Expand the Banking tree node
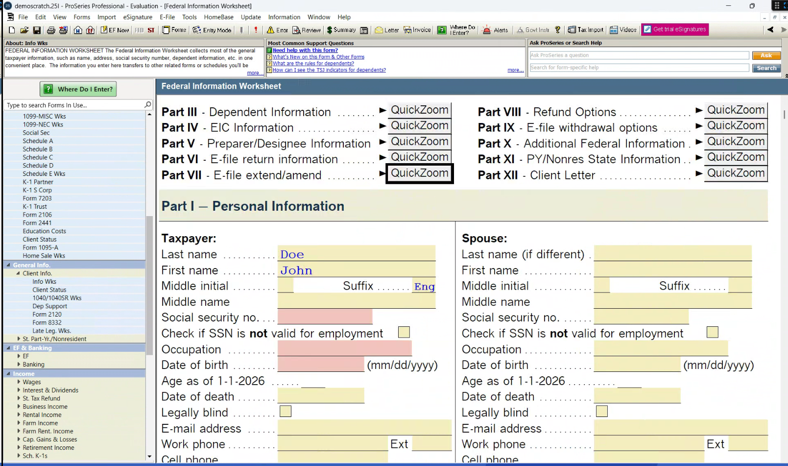This screenshot has width=788, height=466. pos(19,364)
